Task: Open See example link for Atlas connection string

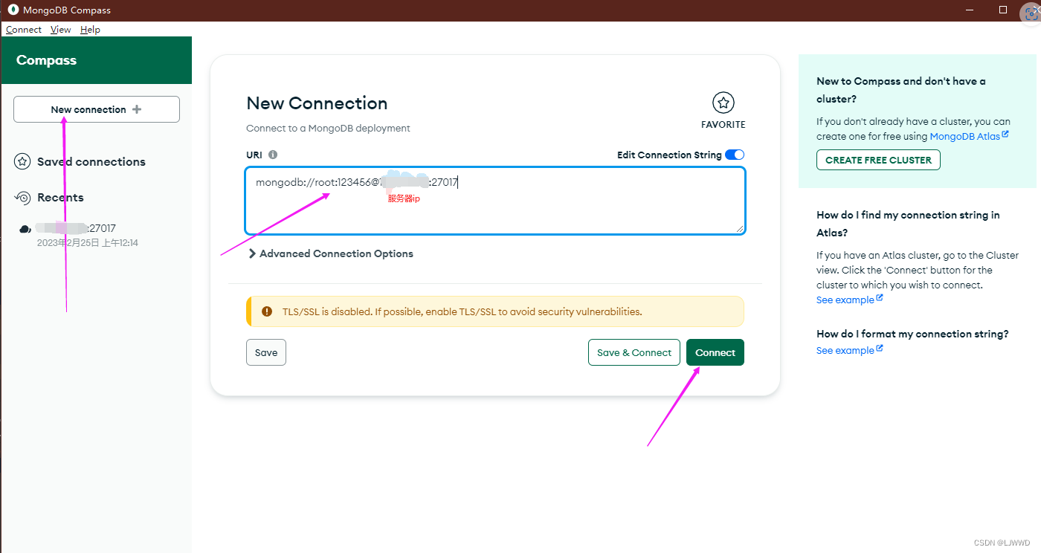Action: click(x=849, y=300)
